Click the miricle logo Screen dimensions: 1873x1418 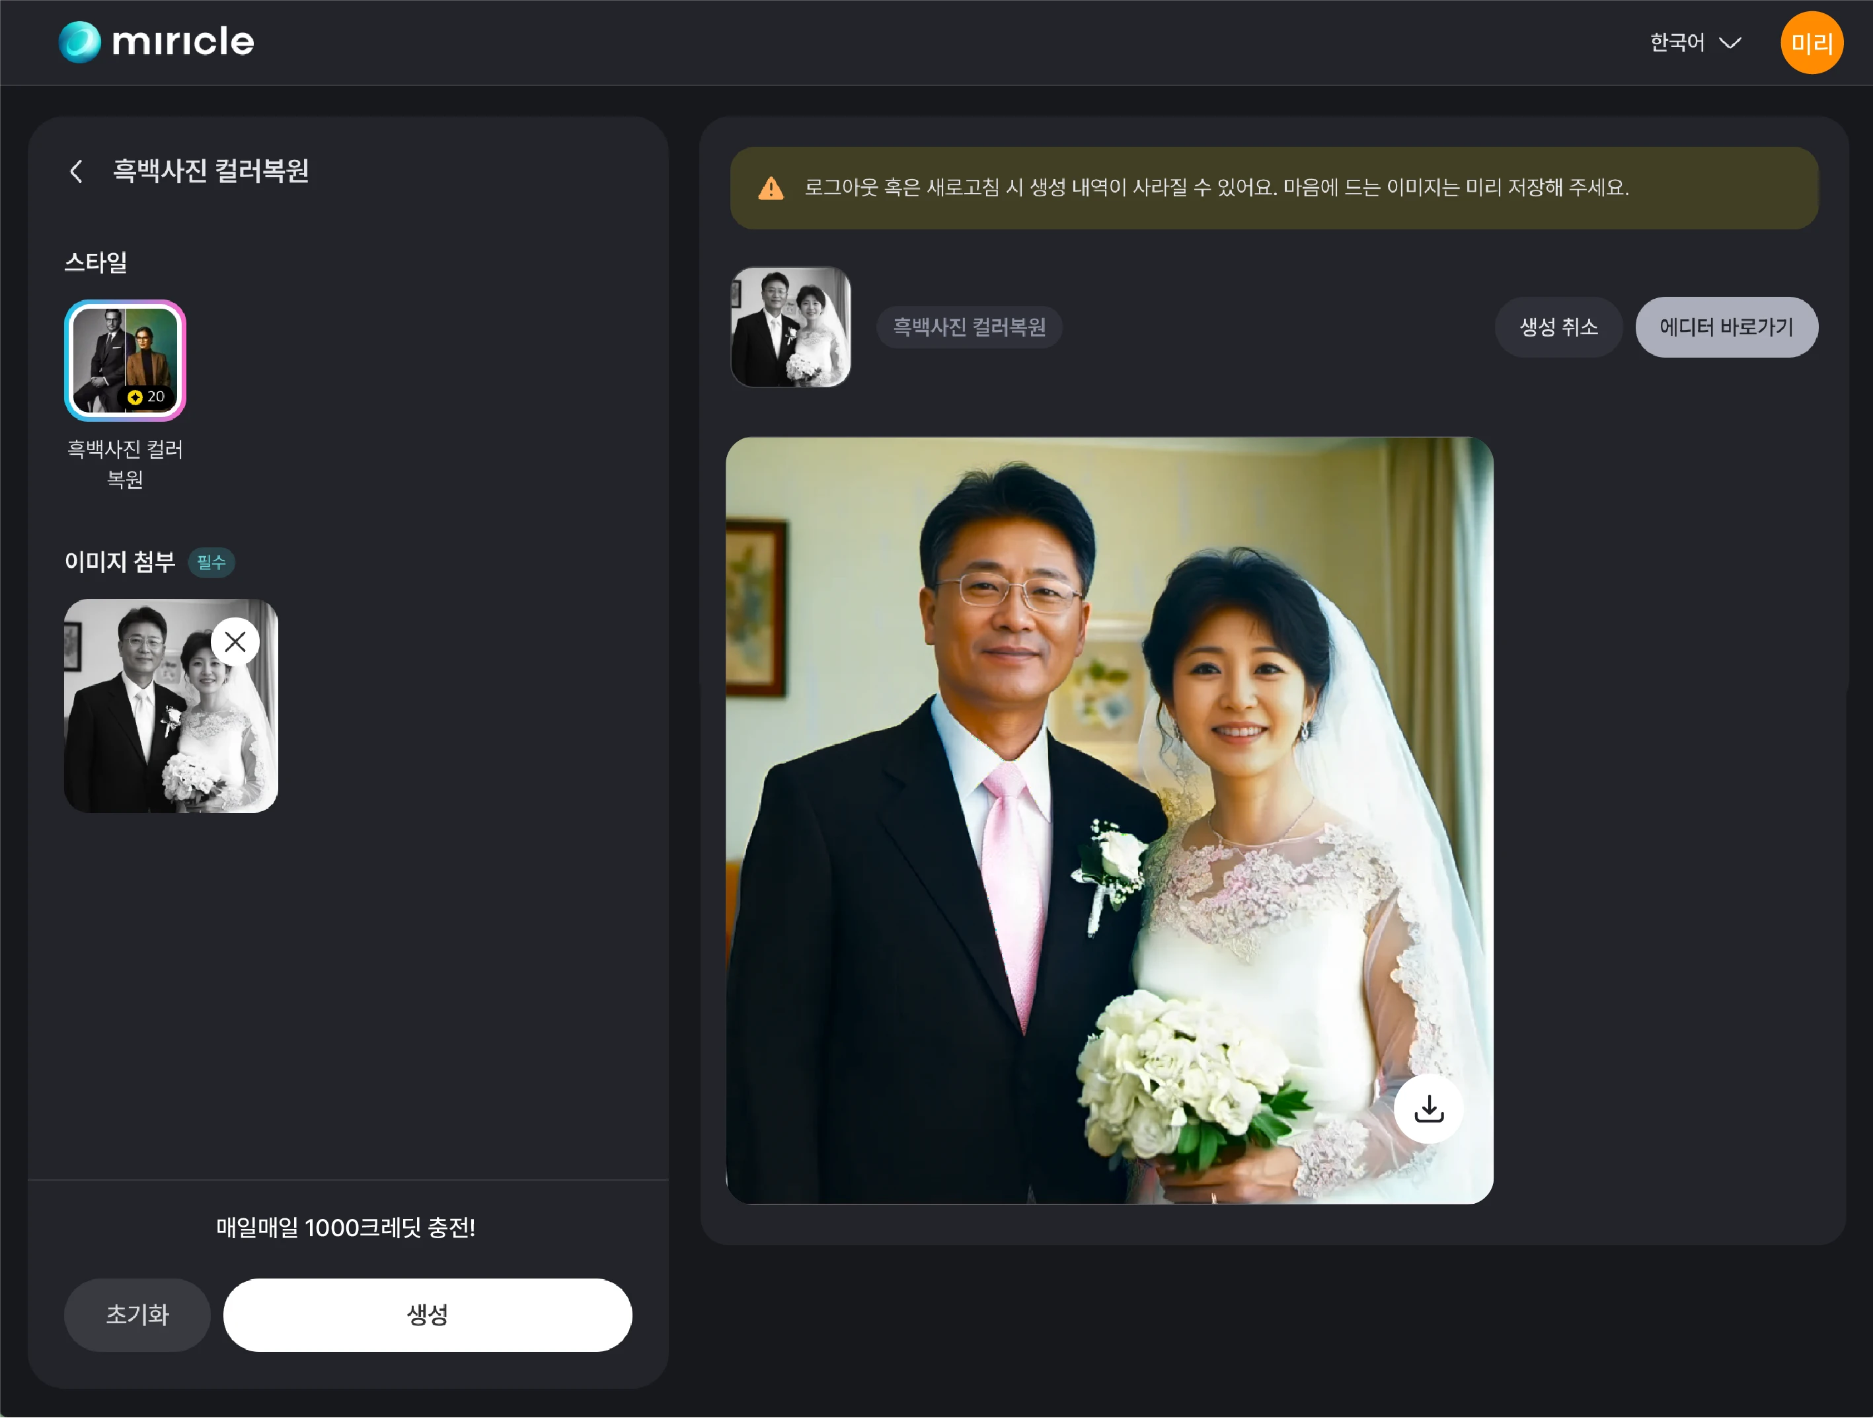[156, 42]
